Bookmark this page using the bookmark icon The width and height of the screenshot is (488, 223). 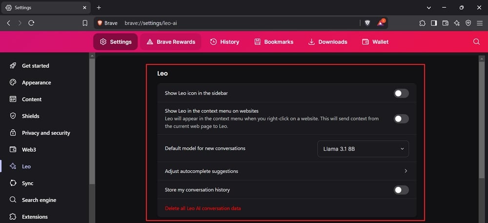[x=85, y=23]
